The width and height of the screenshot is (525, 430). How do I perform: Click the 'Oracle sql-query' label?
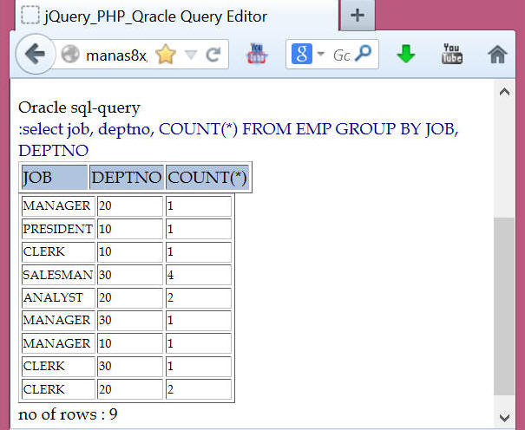click(x=79, y=108)
